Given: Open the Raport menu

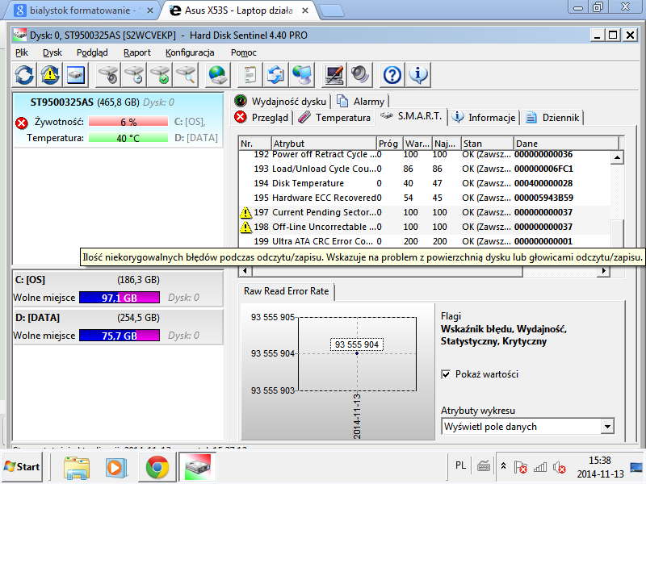Looking at the screenshot, I should pos(137,52).
